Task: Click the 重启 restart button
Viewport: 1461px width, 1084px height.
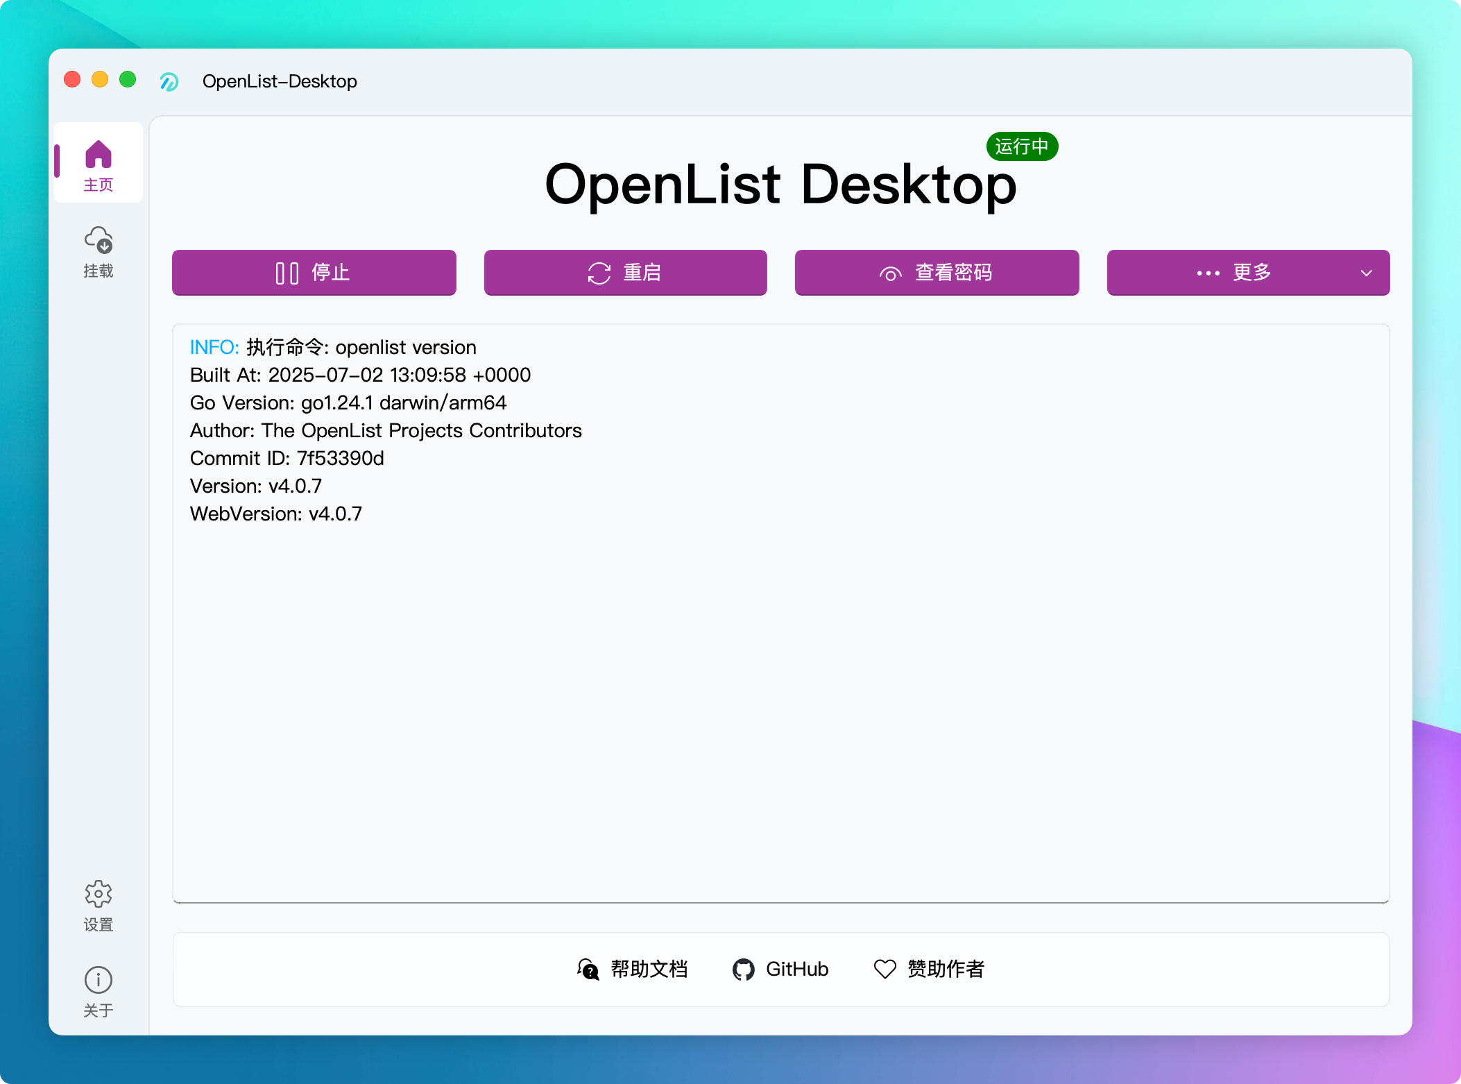Action: point(625,273)
